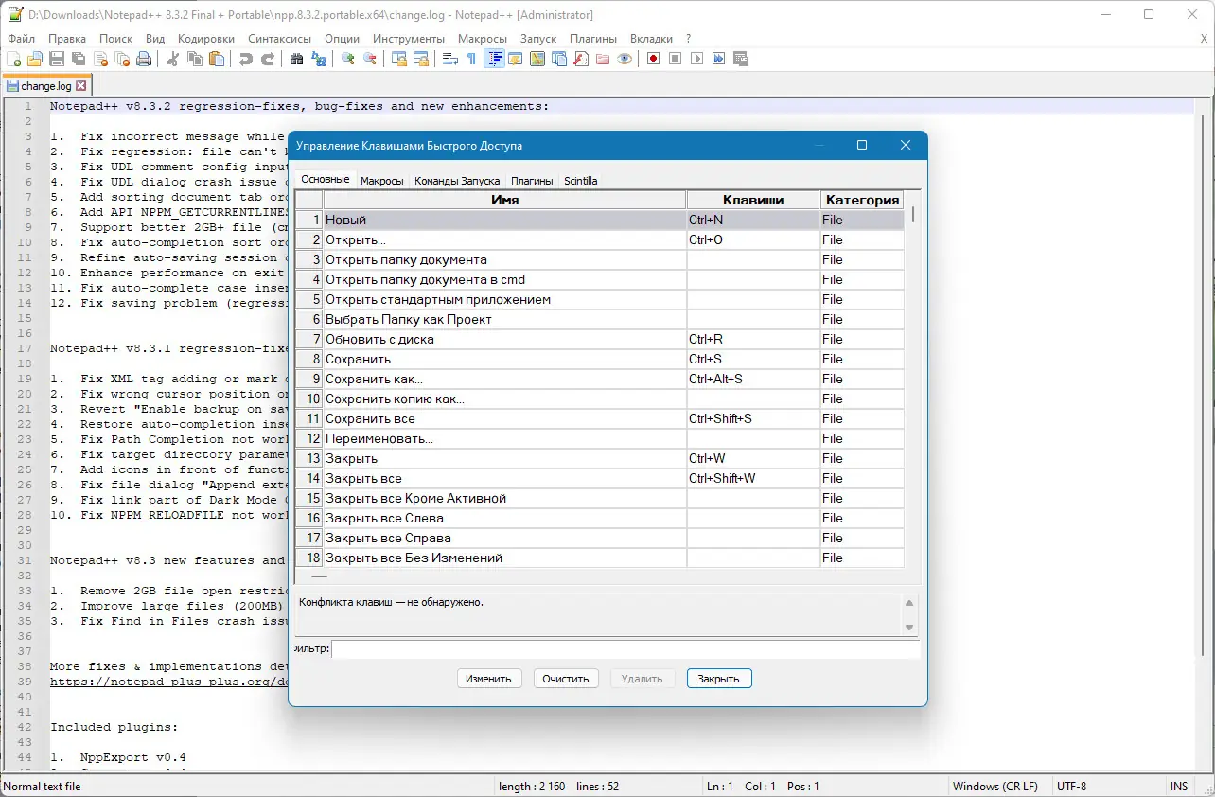Click the Изменить button
The height and width of the screenshot is (797, 1215).
[488, 679]
